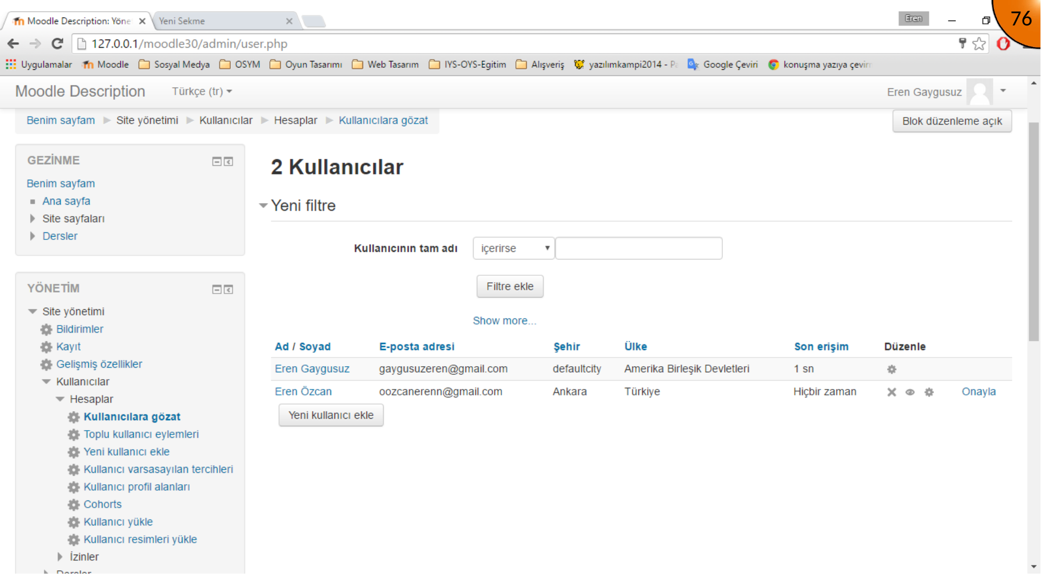Screen dimensions: 1041x585
Task: Collapse Site yönetimi tree node
Action: [33, 311]
